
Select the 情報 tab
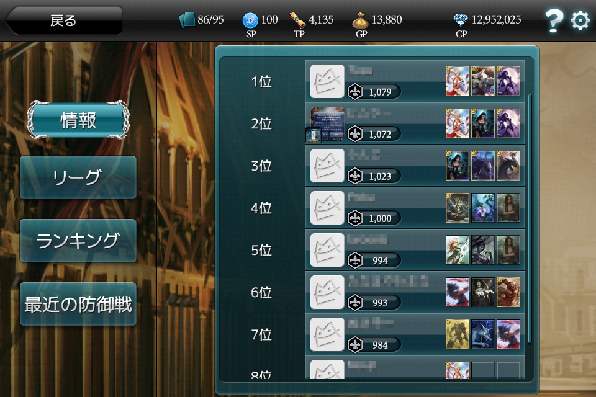[x=78, y=120]
